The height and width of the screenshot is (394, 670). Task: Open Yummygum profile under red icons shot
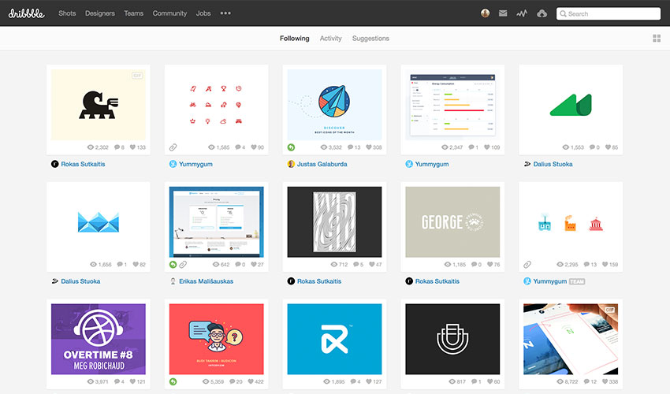[195, 164]
